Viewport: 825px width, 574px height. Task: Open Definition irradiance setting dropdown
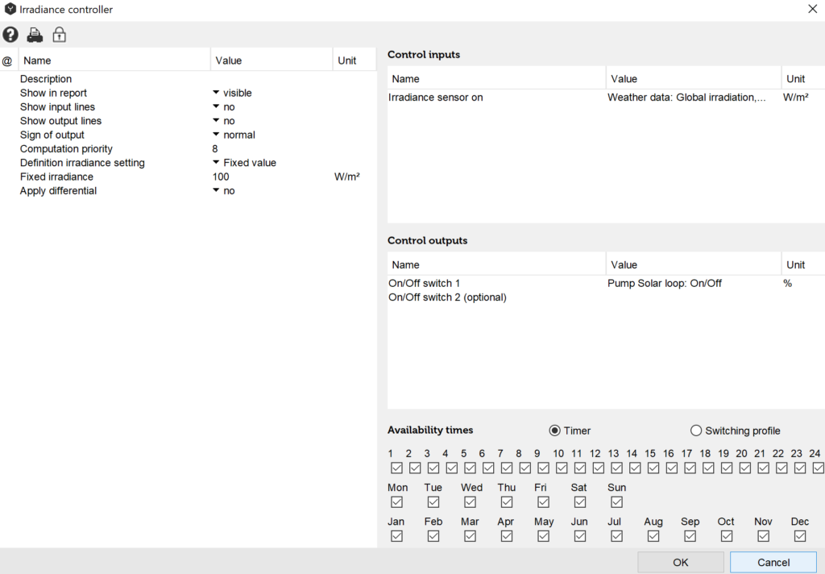216,163
